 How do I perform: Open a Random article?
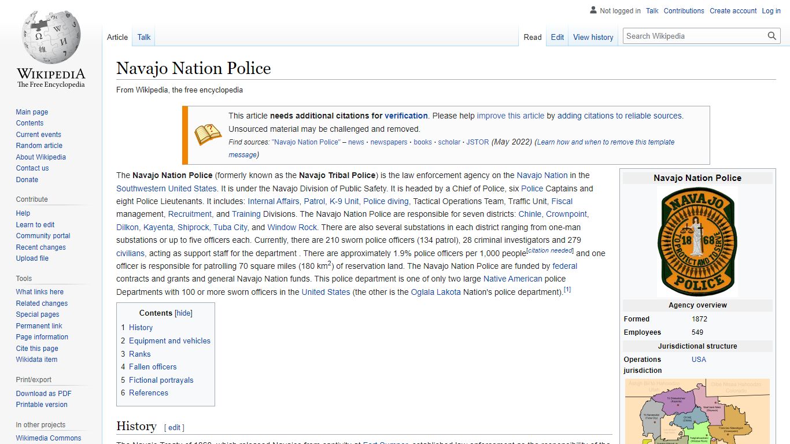click(39, 146)
